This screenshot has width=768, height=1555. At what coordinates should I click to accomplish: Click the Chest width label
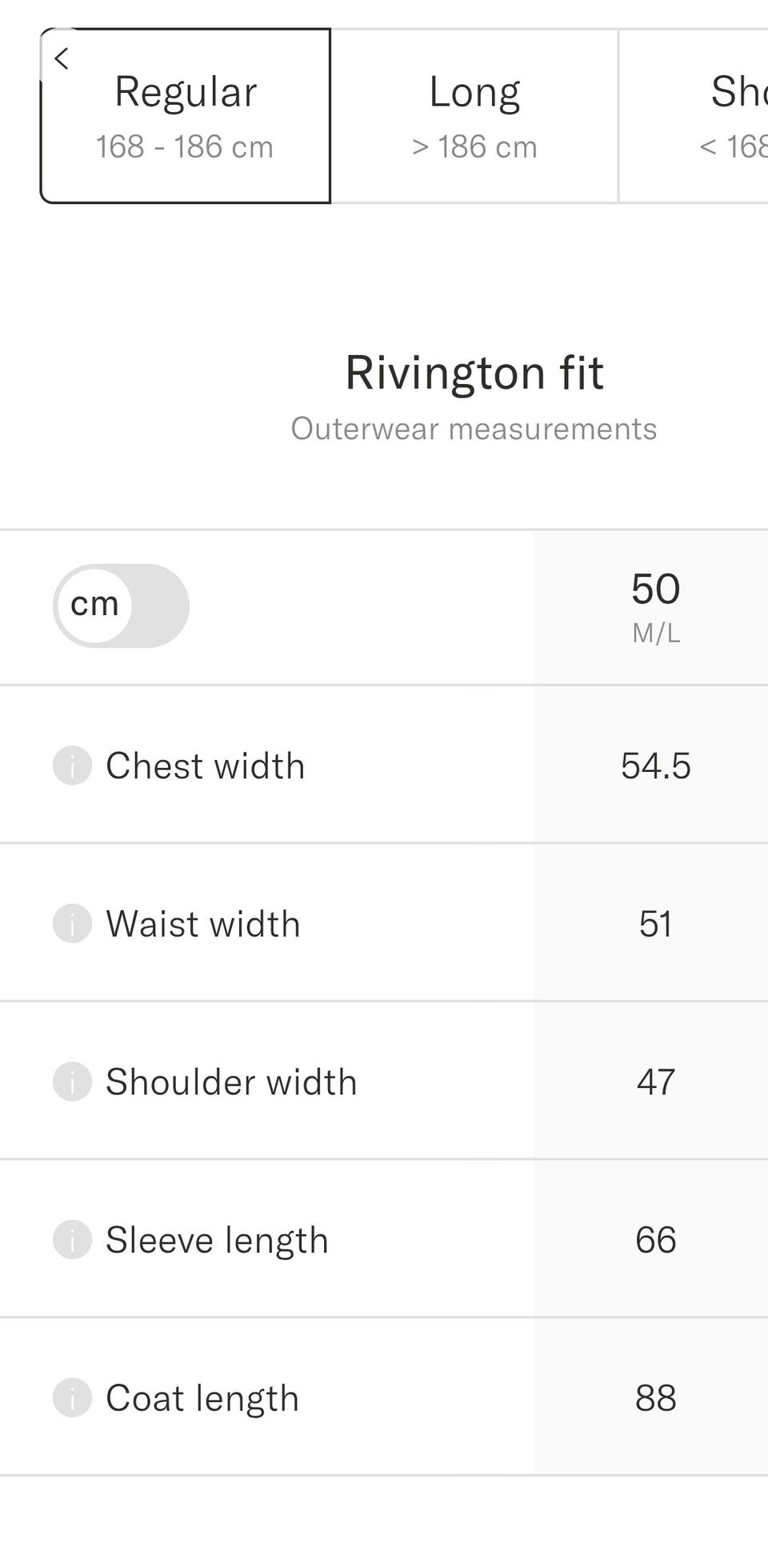[x=206, y=766]
